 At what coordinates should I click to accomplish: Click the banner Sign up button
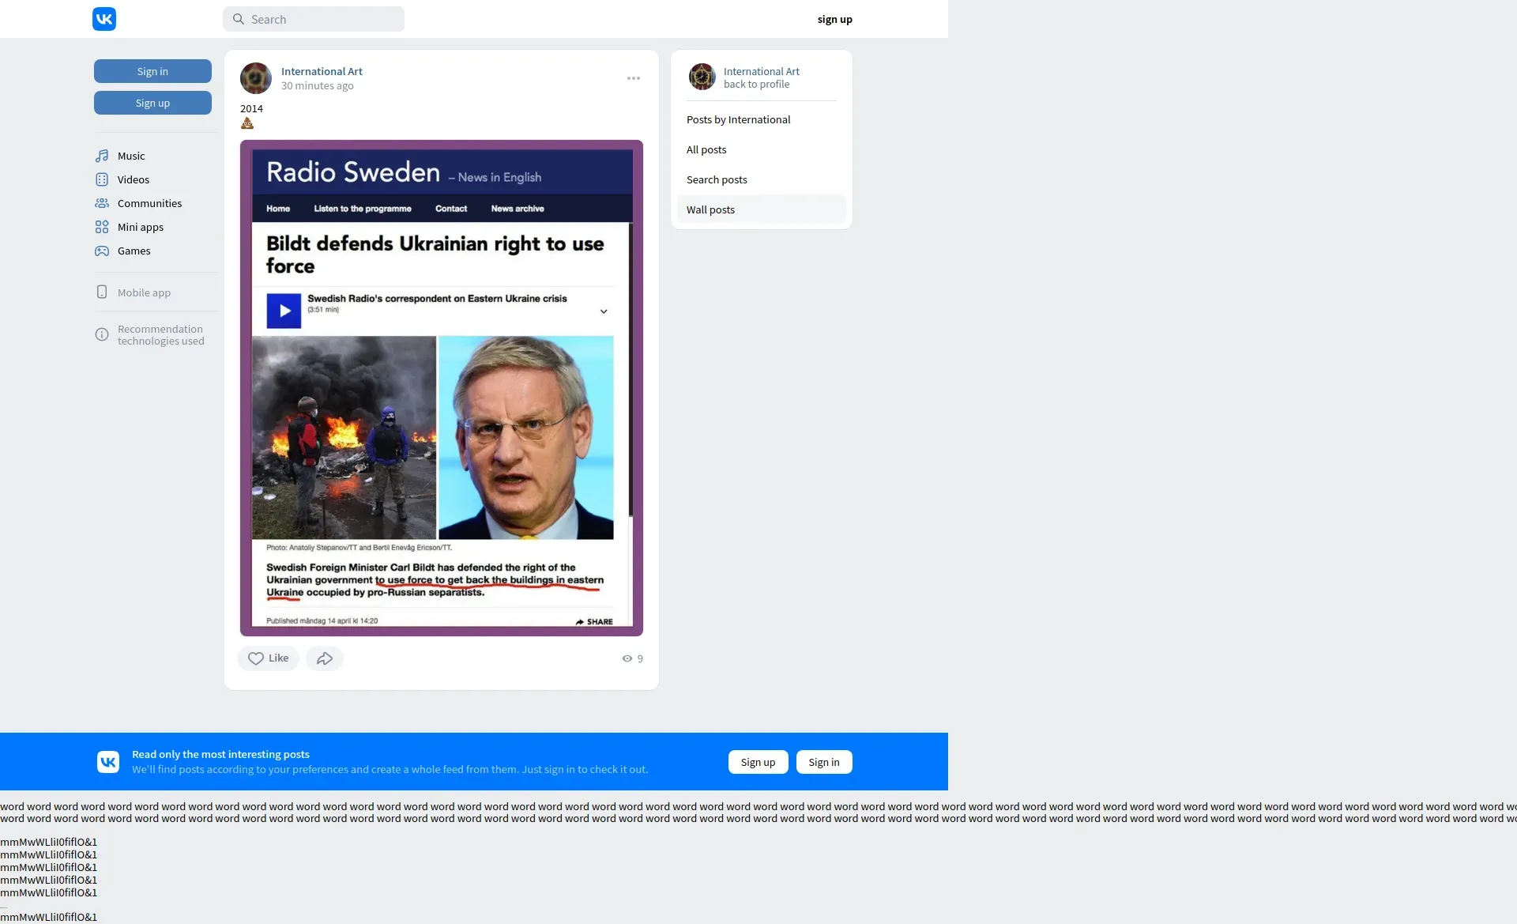[x=758, y=762]
